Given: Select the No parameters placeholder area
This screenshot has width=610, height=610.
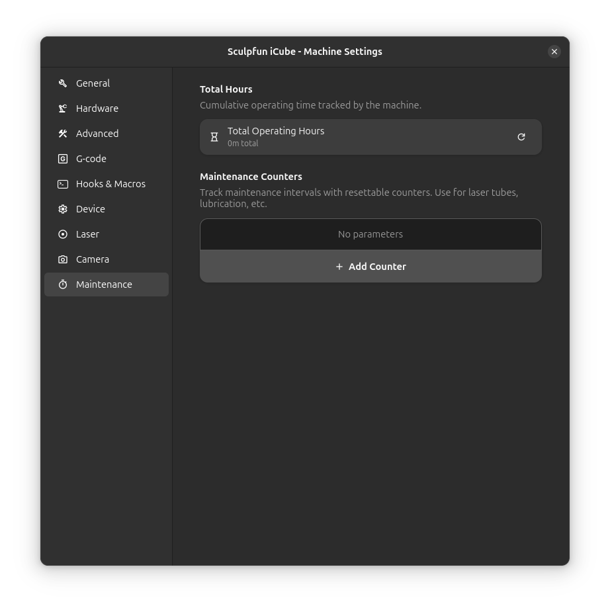Looking at the screenshot, I should click(370, 234).
